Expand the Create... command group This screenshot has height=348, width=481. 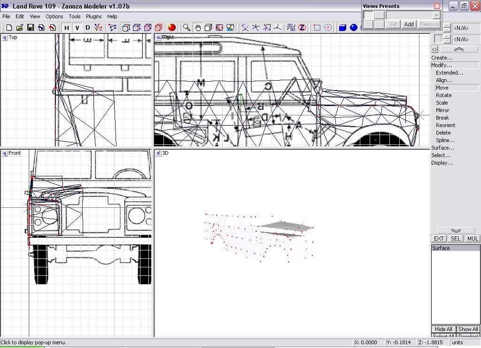click(x=442, y=58)
